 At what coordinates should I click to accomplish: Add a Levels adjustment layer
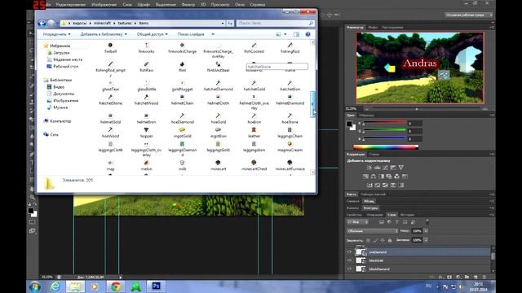point(377,168)
